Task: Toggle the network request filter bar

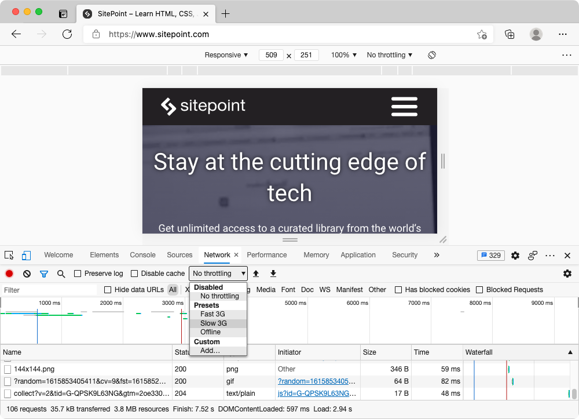Action: pyautogui.click(x=43, y=273)
